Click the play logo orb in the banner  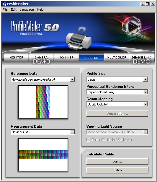tap(132, 26)
